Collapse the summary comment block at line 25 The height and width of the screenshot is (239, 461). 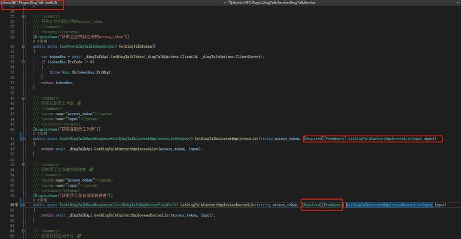tap(23, 17)
